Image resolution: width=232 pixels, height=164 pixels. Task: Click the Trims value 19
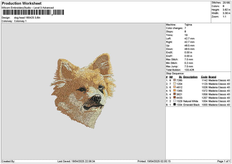tap(186, 35)
